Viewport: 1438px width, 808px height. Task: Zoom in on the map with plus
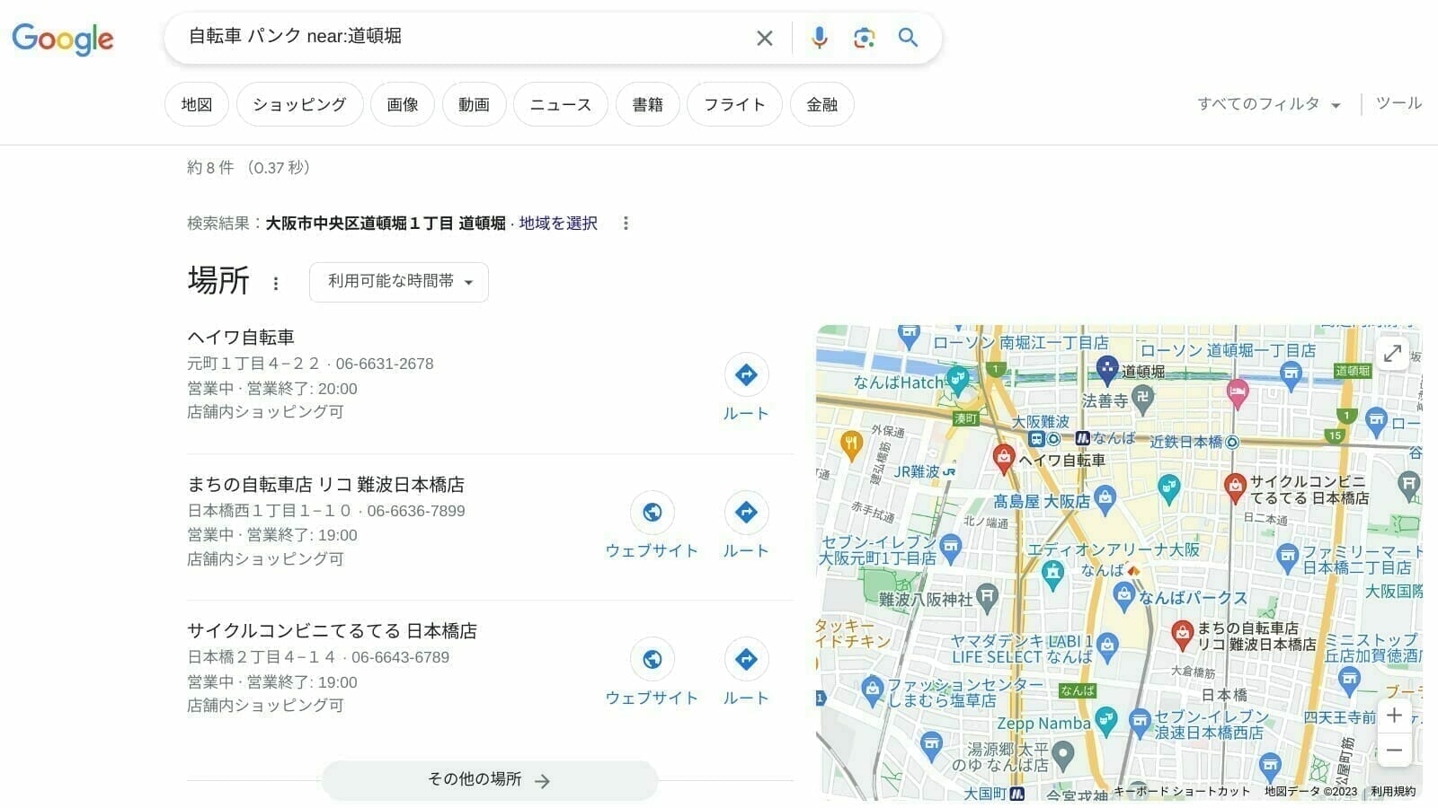(x=1394, y=716)
